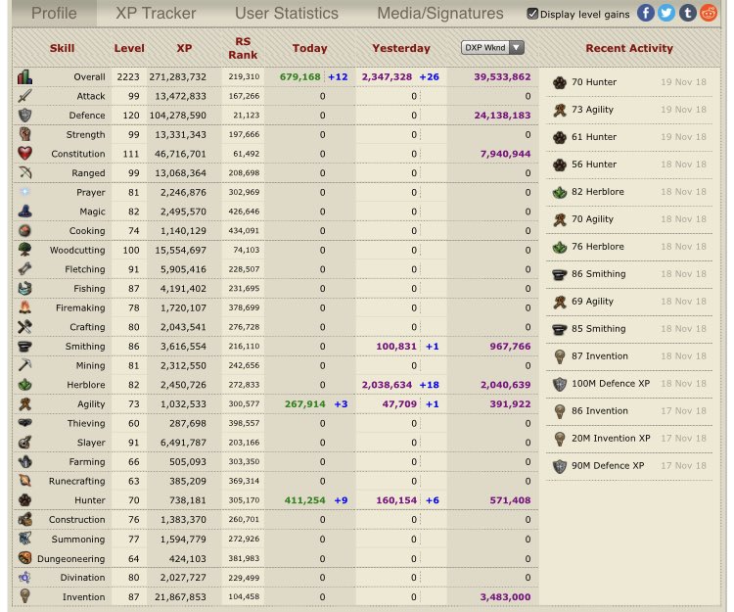Select the 82 Herblore activity entry

click(629, 192)
